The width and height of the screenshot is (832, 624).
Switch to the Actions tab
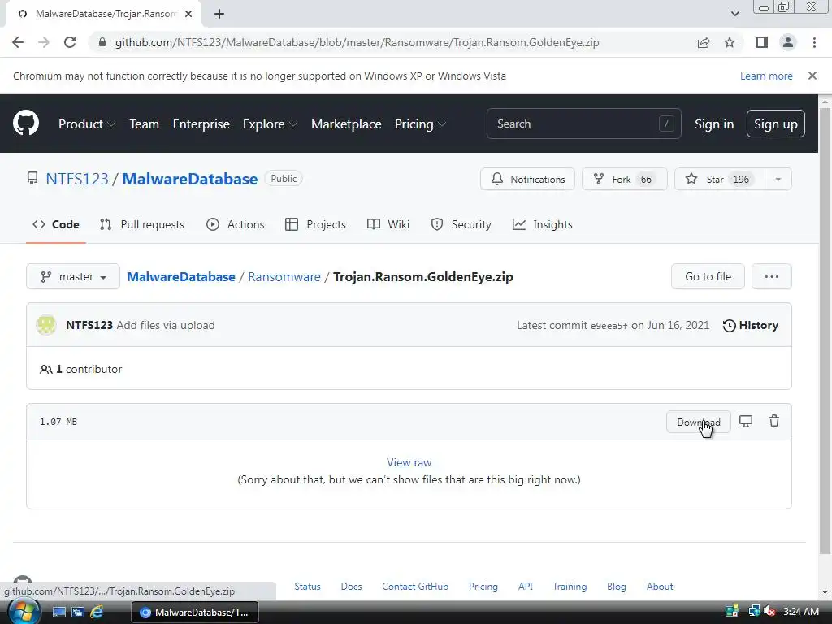[x=235, y=224]
